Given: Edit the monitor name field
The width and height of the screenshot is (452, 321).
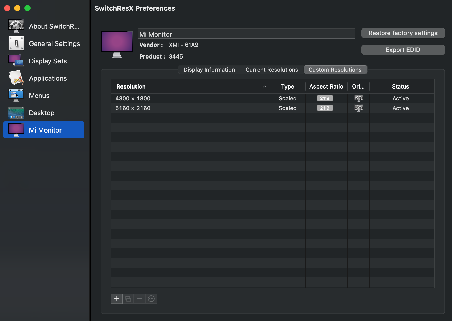Looking at the screenshot, I should click(x=246, y=34).
